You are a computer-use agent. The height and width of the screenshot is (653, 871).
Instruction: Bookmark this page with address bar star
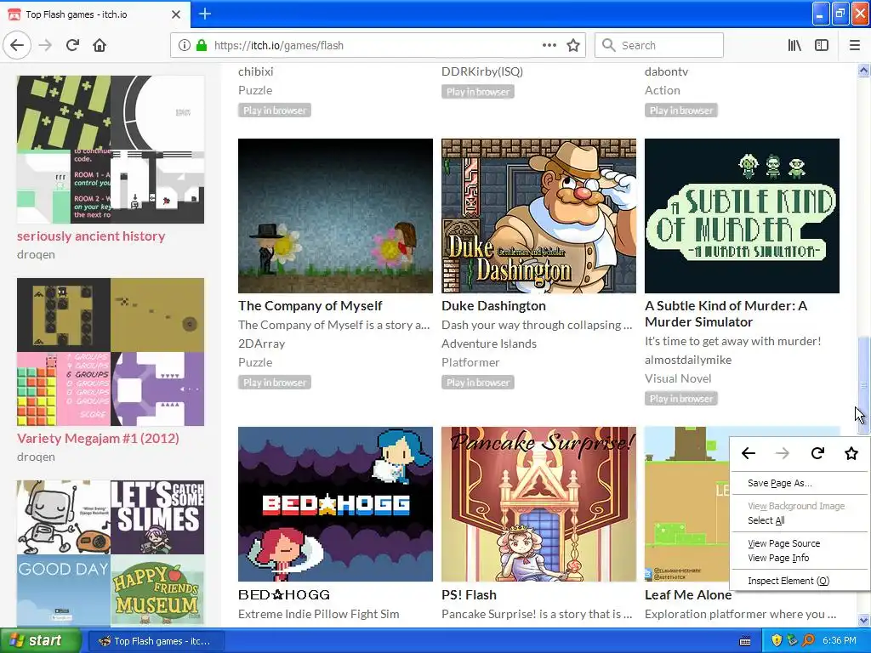point(573,45)
